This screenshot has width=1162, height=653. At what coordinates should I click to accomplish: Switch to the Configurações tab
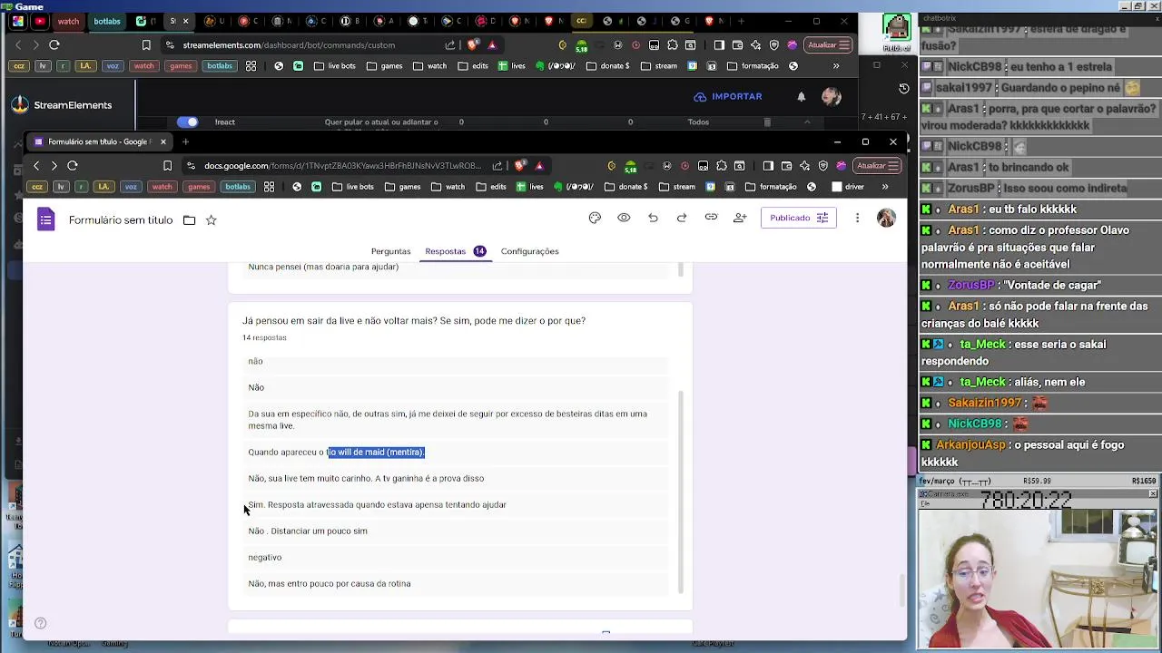point(529,251)
